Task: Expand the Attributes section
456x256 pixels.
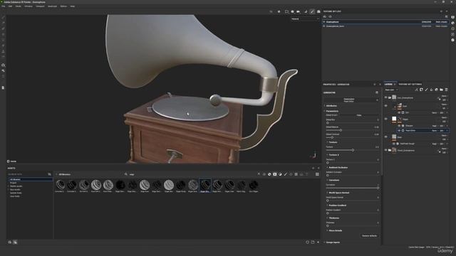Action: (x=331, y=106)
